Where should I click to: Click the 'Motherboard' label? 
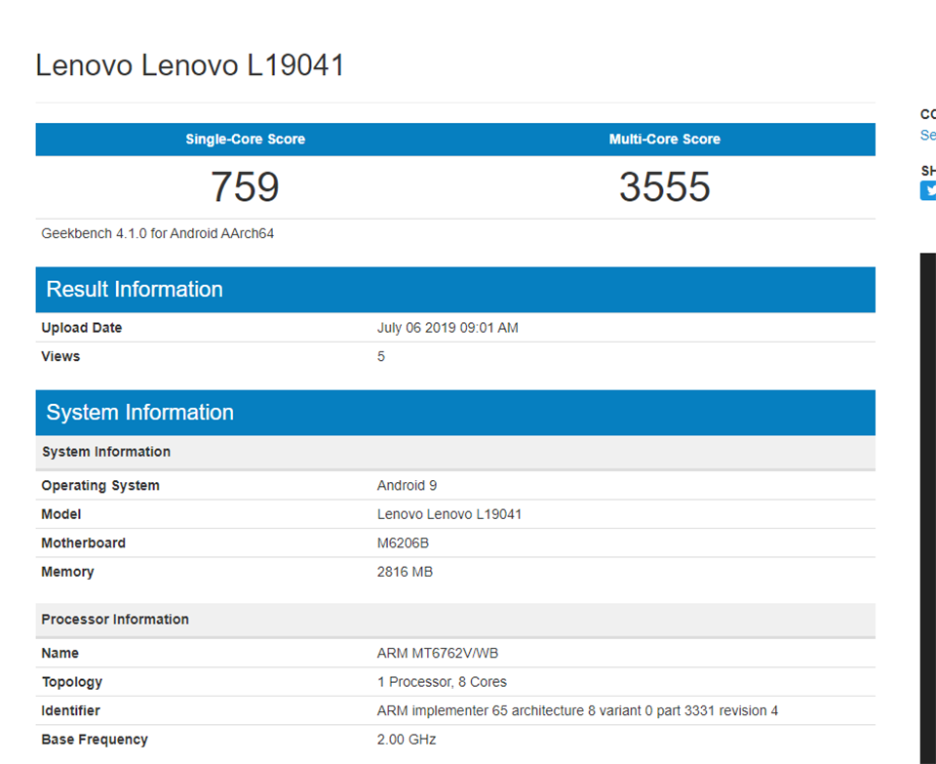pyautogui.click(x=84, y=543)
